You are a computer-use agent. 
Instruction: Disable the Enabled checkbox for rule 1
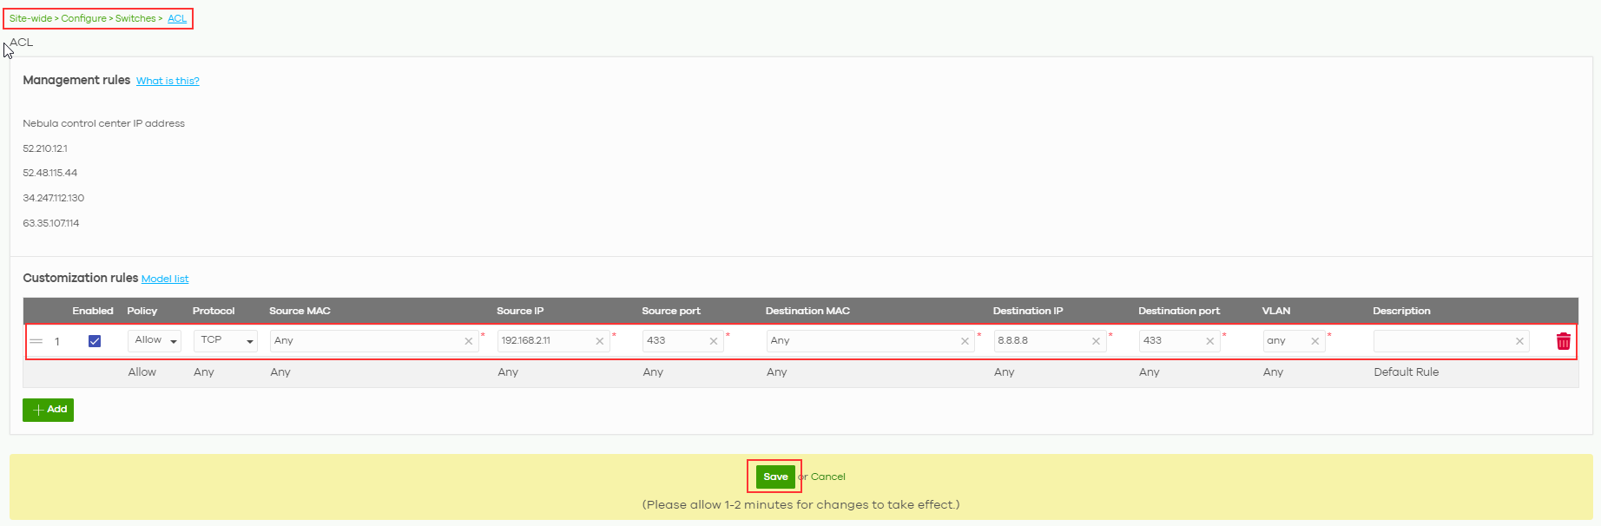(x=95, y=341)
